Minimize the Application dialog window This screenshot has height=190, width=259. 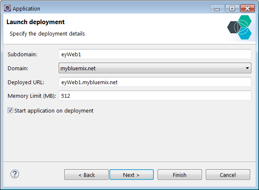pyautogui.click(x=217, y=8)
